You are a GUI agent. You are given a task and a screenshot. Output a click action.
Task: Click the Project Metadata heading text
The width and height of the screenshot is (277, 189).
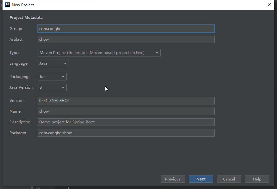tap(26, 18)
